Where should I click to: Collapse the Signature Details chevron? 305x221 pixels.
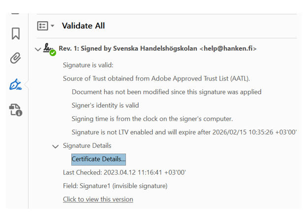(x=56, y=146)
